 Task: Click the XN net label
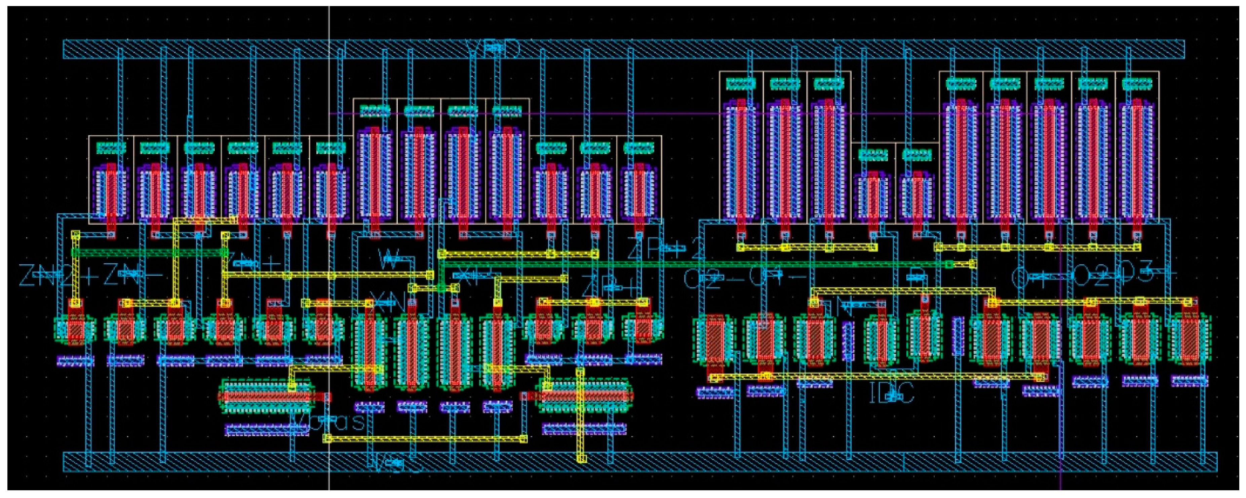coord(387,303)
